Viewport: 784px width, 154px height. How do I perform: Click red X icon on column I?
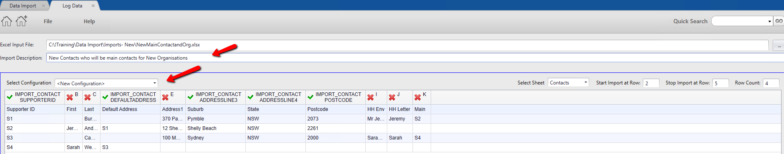tap(370, 97)
